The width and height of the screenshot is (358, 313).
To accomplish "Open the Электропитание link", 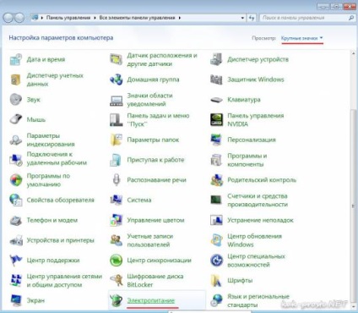I will (x=151, y=300).
